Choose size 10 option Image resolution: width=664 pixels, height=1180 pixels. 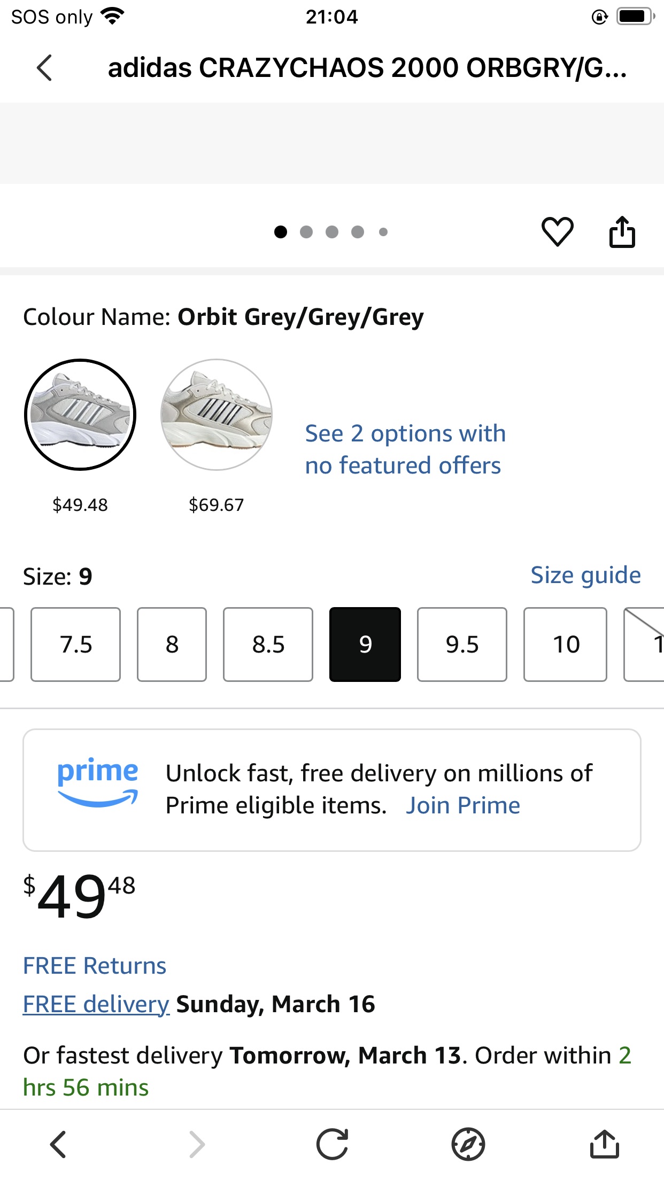[565, 644]
